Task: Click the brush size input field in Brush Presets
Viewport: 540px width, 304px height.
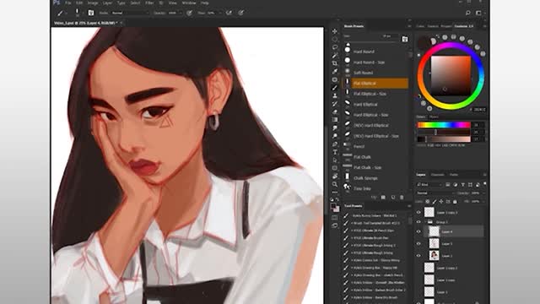Action: coord(388,36)
